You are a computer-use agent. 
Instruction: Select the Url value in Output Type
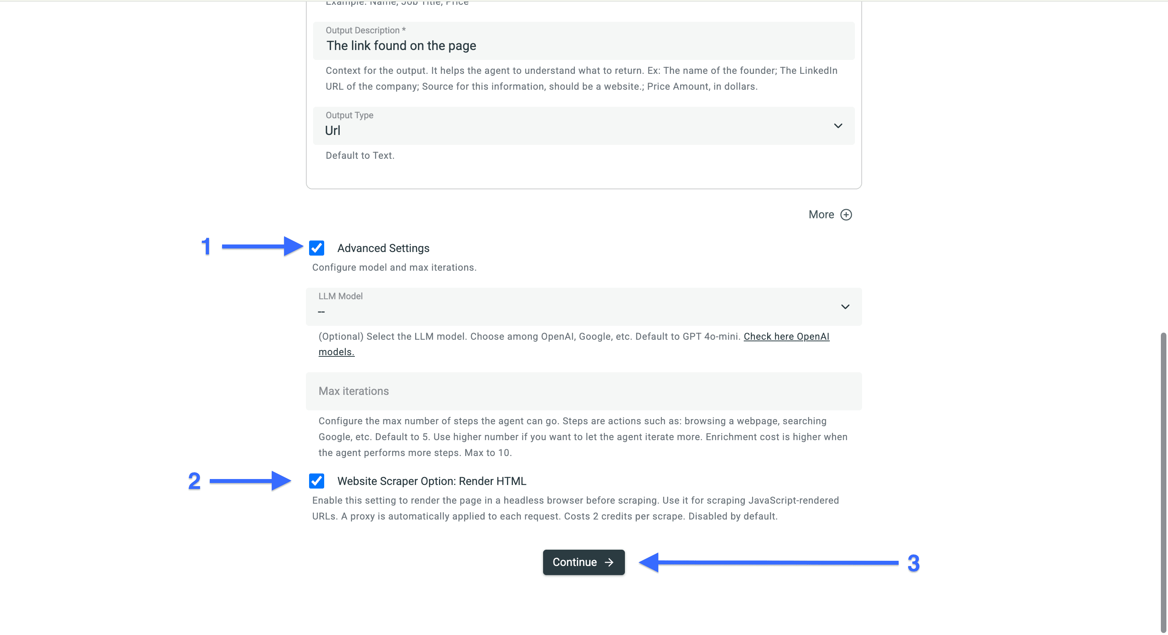point(333,131)
